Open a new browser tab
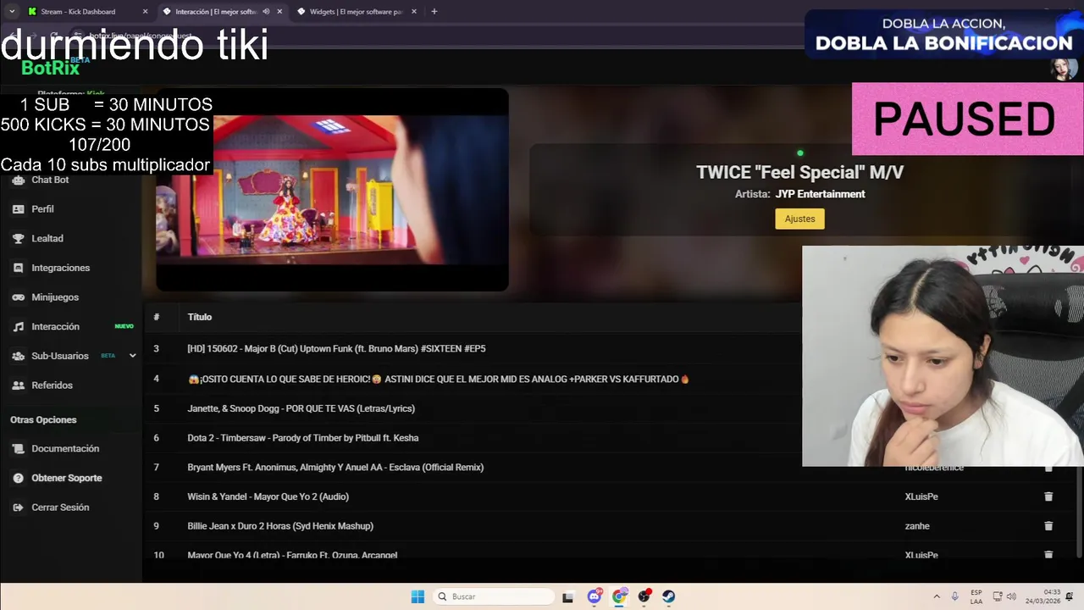The height and width of the screenshot is (610, 1084). (x=434, y=12)
